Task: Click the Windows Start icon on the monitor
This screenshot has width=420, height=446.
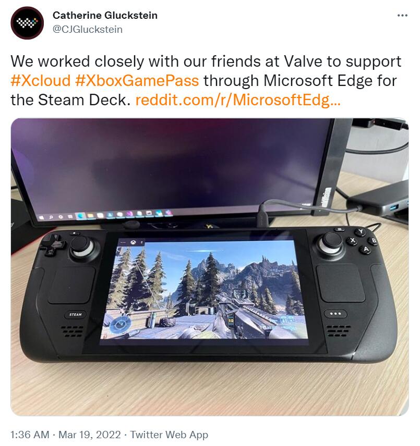Action: tap(41, 217)
